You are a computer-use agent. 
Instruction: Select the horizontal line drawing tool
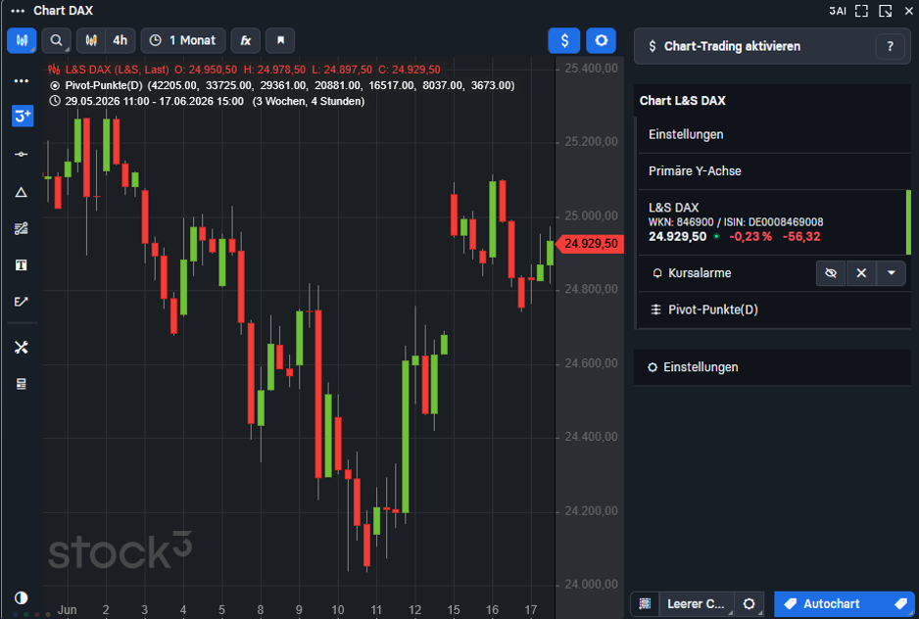(22, 154)
